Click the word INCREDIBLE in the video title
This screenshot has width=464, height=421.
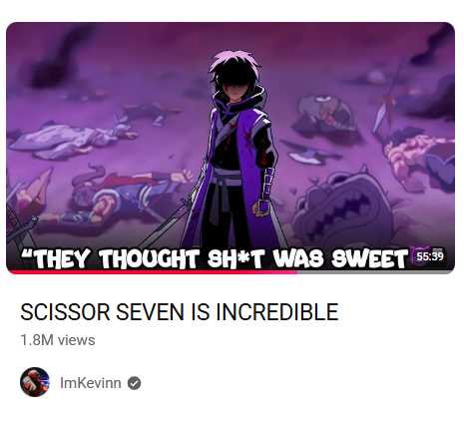click(x=277, y=312)
